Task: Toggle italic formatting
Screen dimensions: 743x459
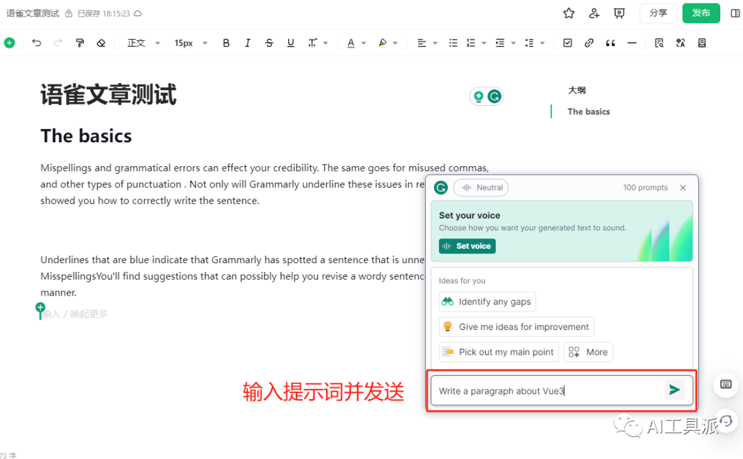Action: (248, 43)
